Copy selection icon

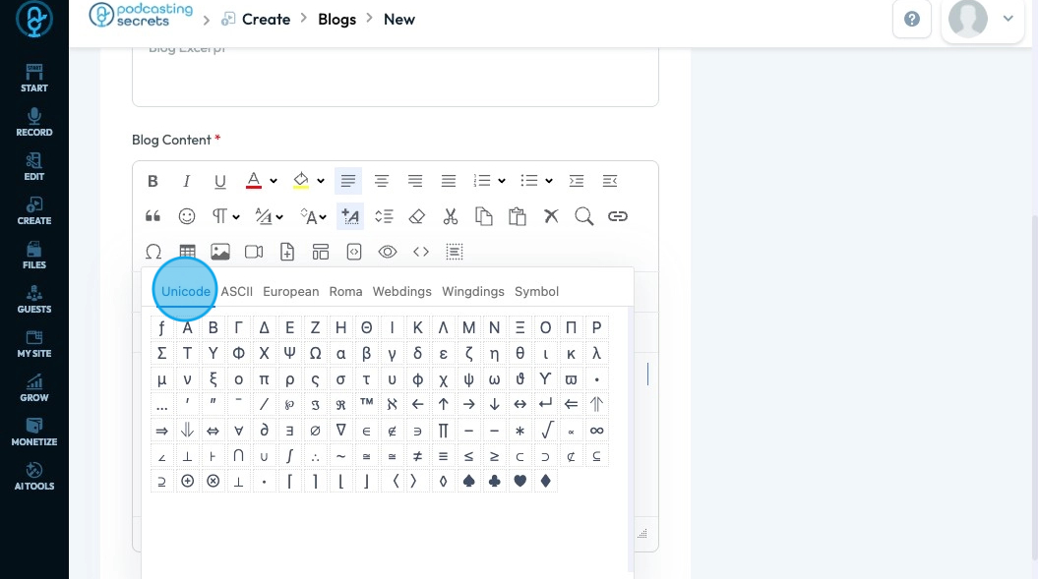coord(484,216)
